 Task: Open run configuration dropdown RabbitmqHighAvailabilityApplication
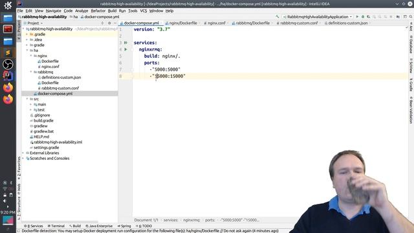pos(318,17)
